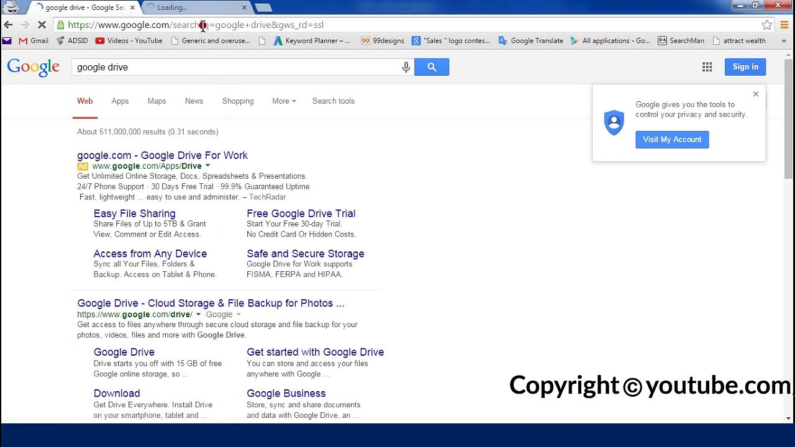Open the Easy File Sharing link
Viewport: 795px width, 447px height.
pos(135,214)
